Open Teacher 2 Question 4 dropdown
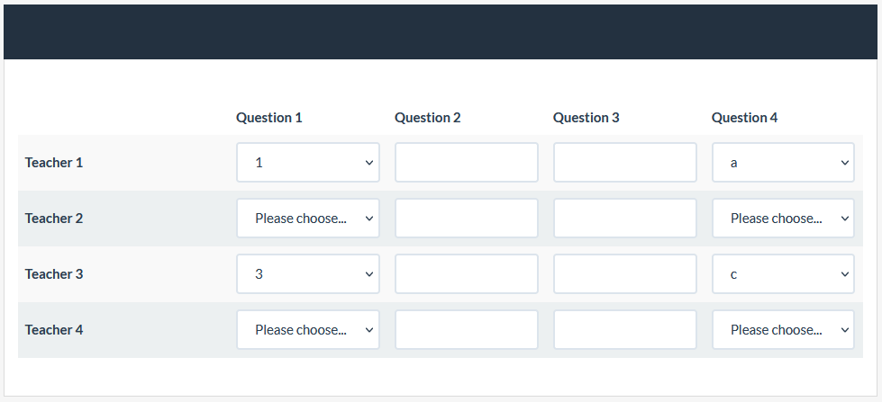The width and height of the screenshot is (882, 402). [783, 219]
